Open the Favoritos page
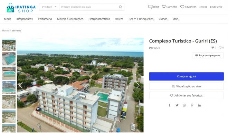The image size is (228, 133). [188, 7]
